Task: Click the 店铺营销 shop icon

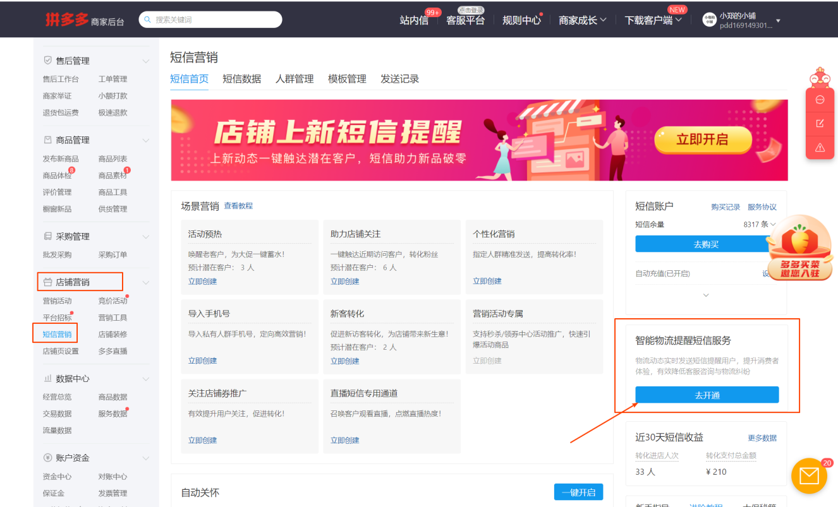Action: tap(47, 282)
